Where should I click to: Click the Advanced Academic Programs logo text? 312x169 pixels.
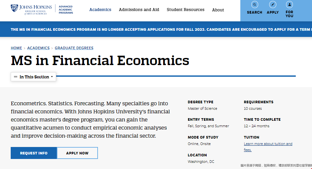66,9
